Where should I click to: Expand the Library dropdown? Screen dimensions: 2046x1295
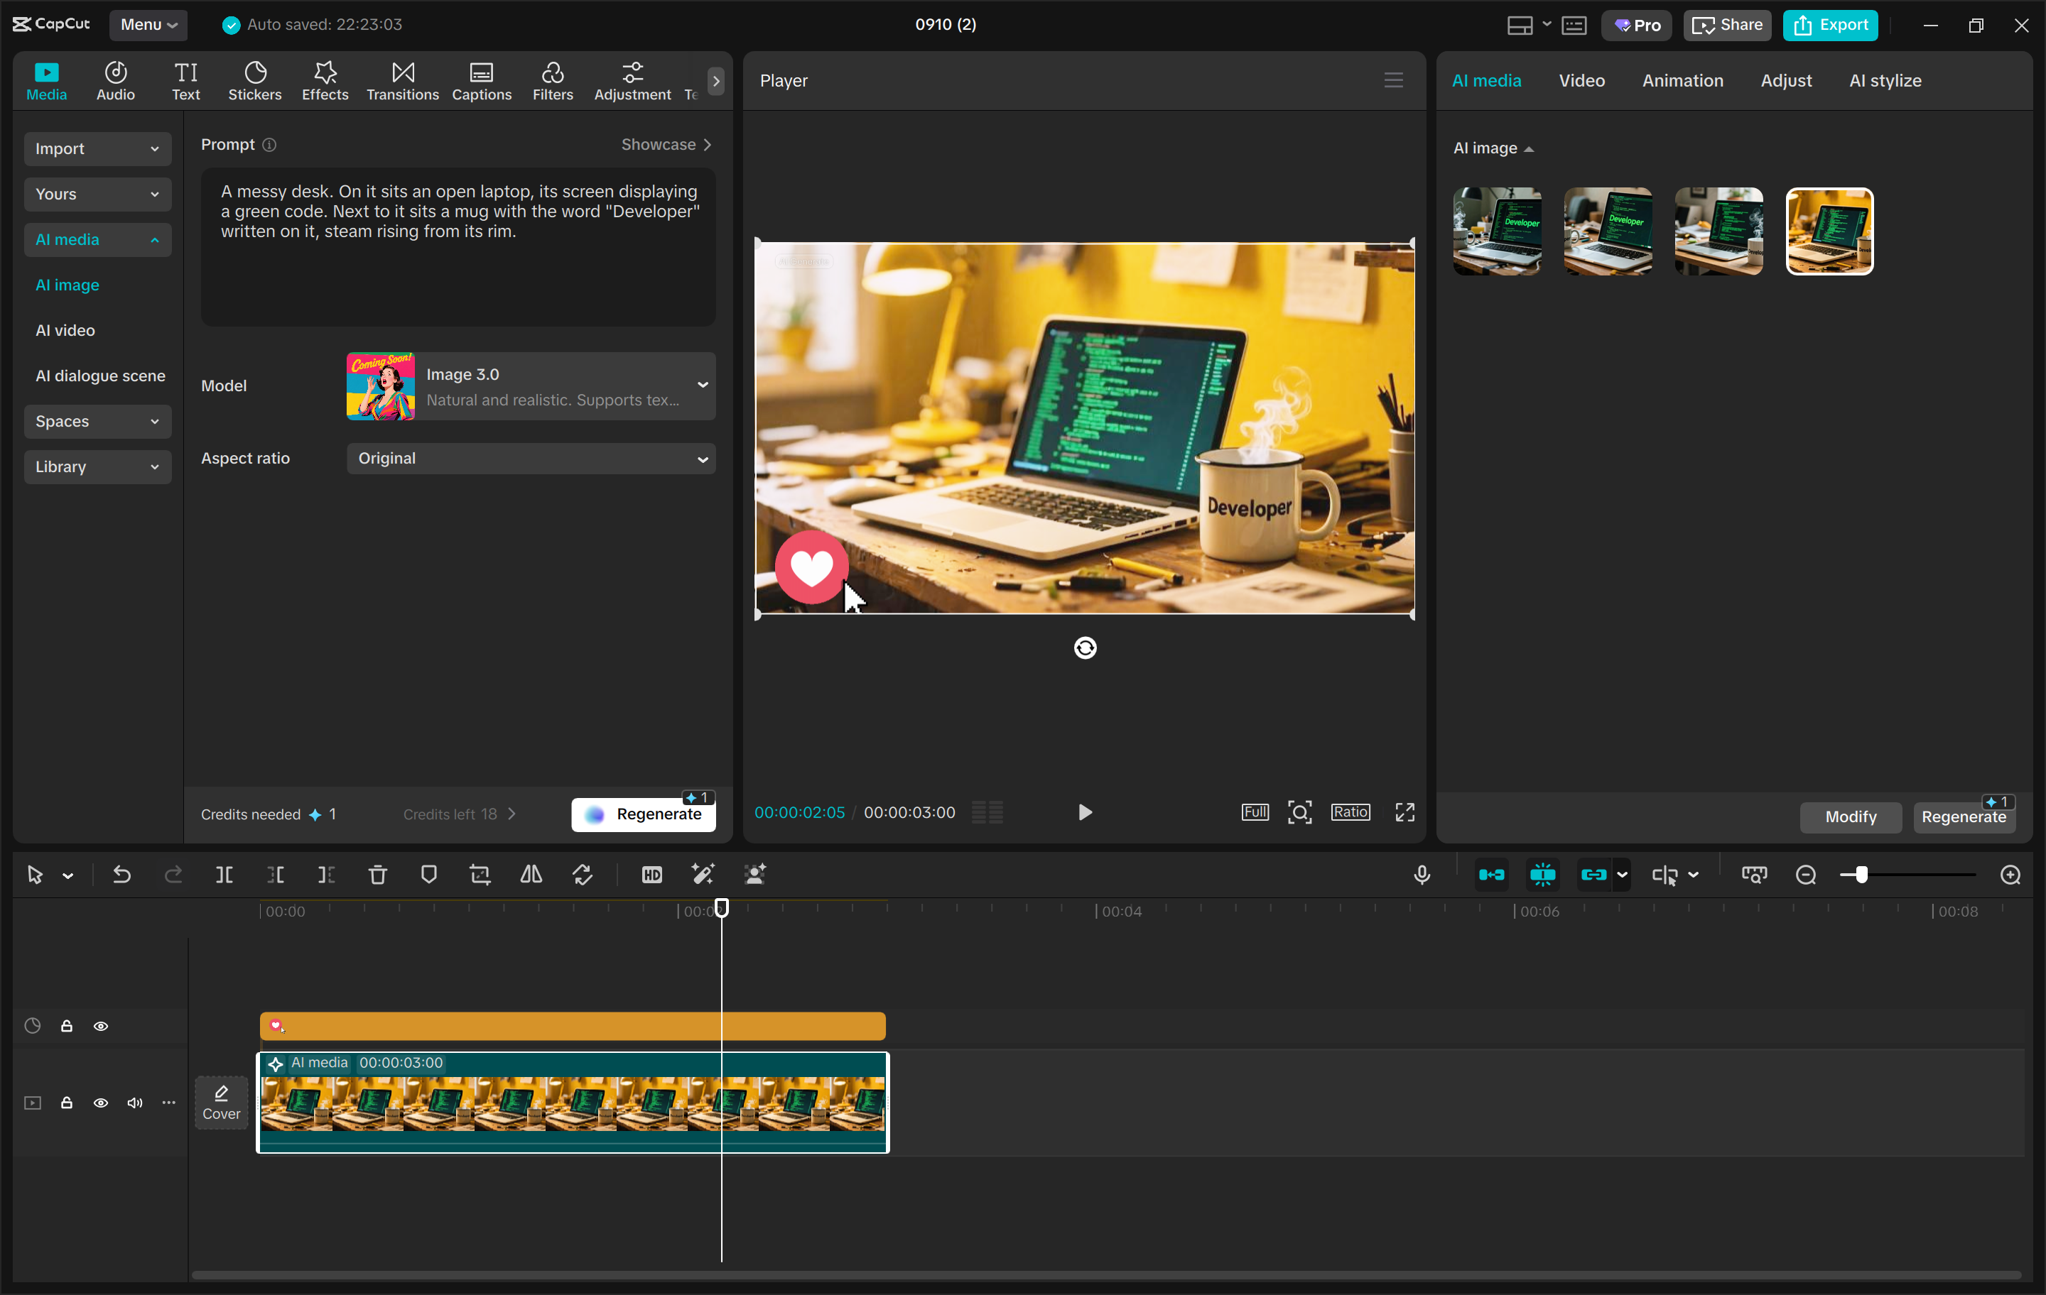[x=98, y=467]
